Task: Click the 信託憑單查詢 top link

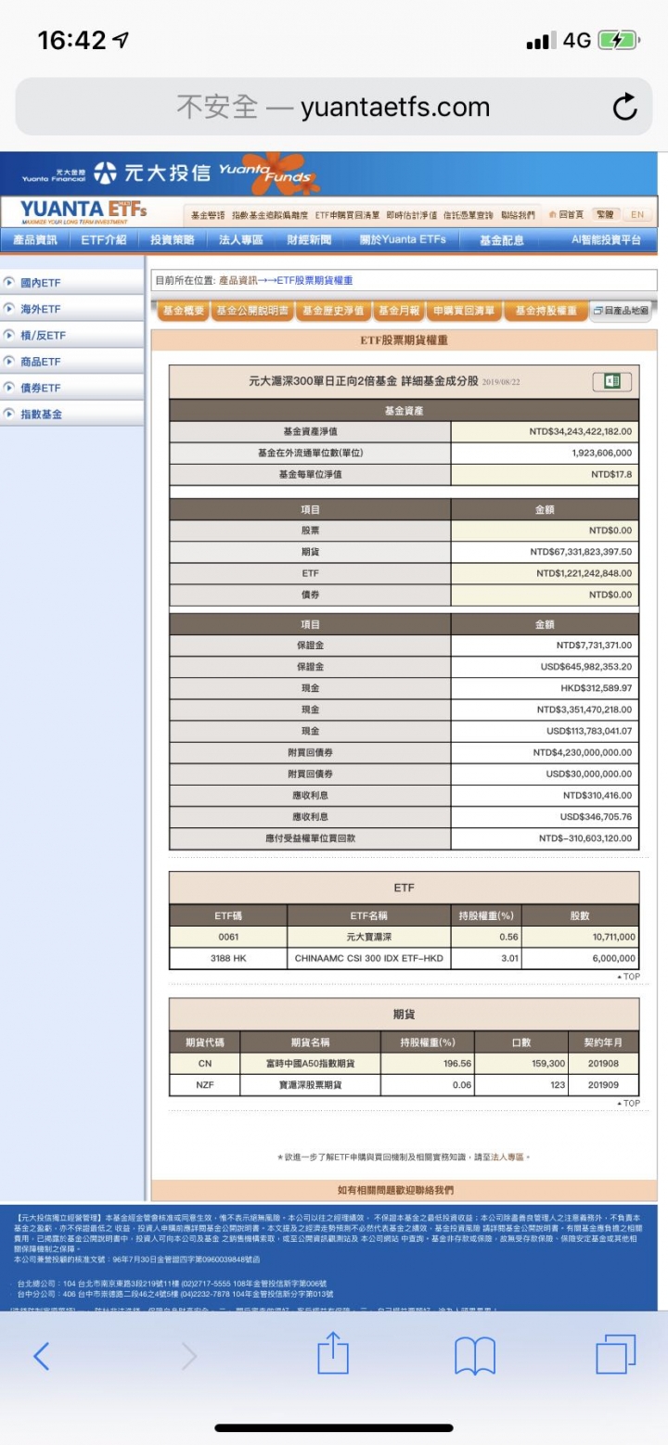Action: 469,215
